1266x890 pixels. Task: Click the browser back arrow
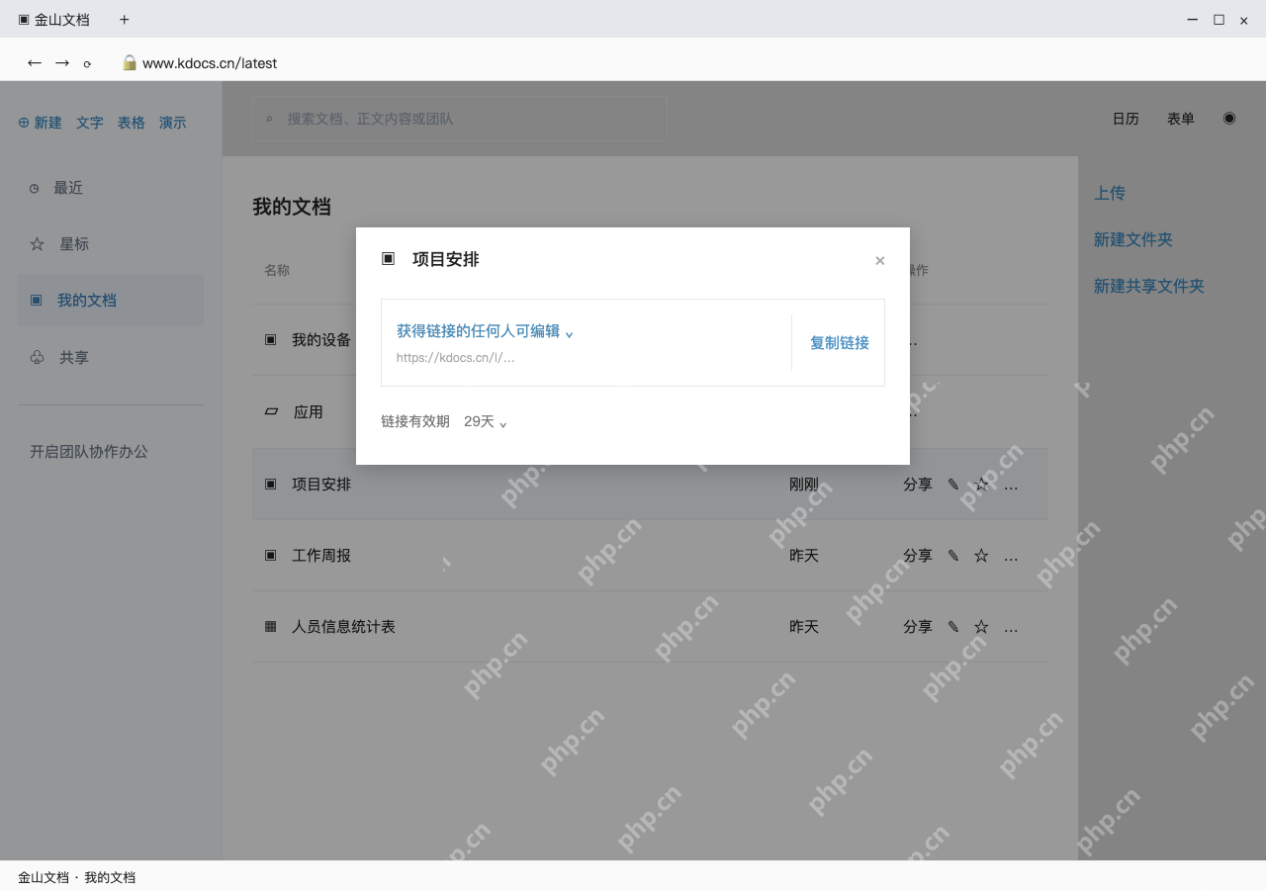(x=35, y=63)
